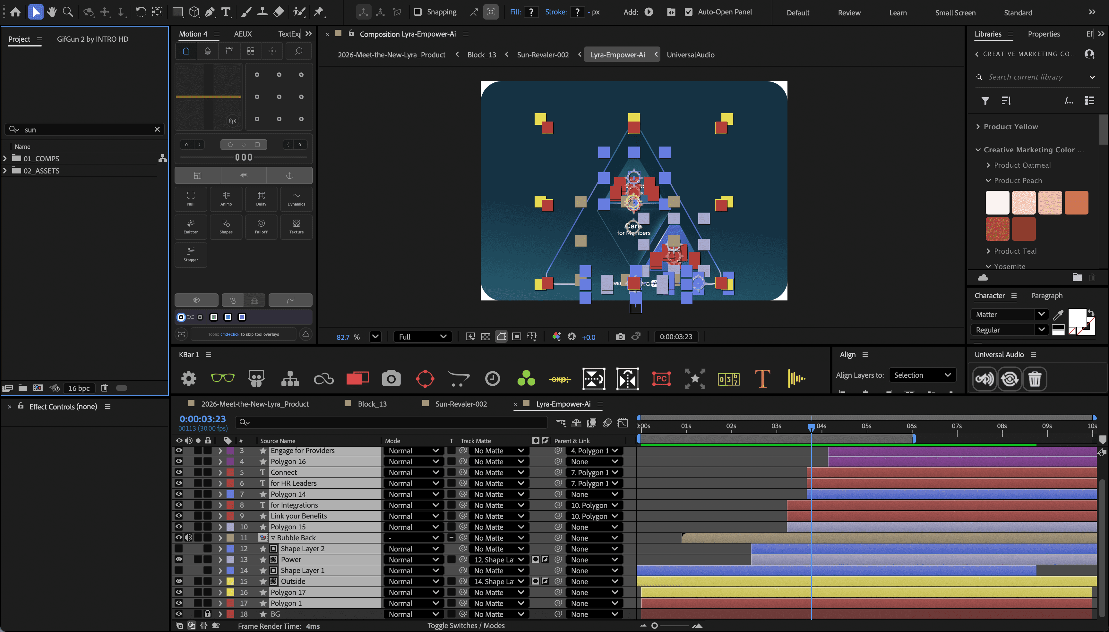The width and height of the screenshot is (1109, 632).
Task: Open the Motion 4 Stagger tool
Action: [x=191, y=255]
